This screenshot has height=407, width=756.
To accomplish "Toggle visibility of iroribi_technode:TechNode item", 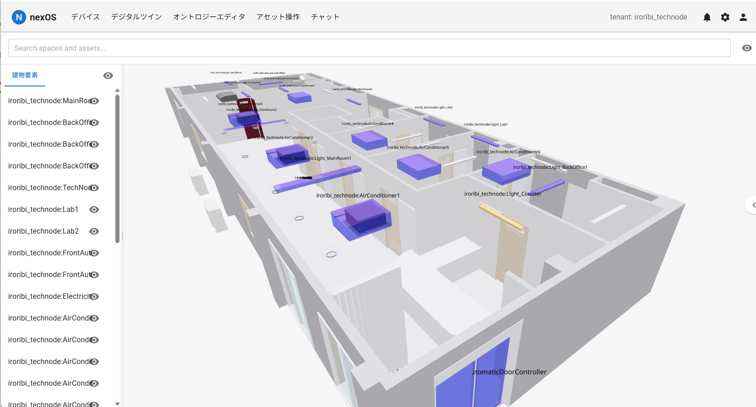I will pyautogui.click(x=94, y=188).
